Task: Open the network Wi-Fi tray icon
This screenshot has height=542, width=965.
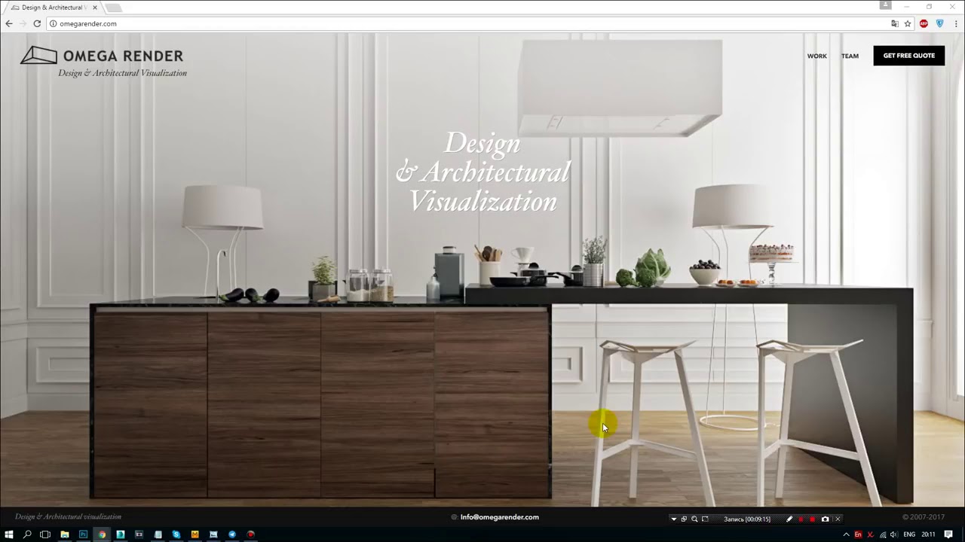Action: point(883,534)
